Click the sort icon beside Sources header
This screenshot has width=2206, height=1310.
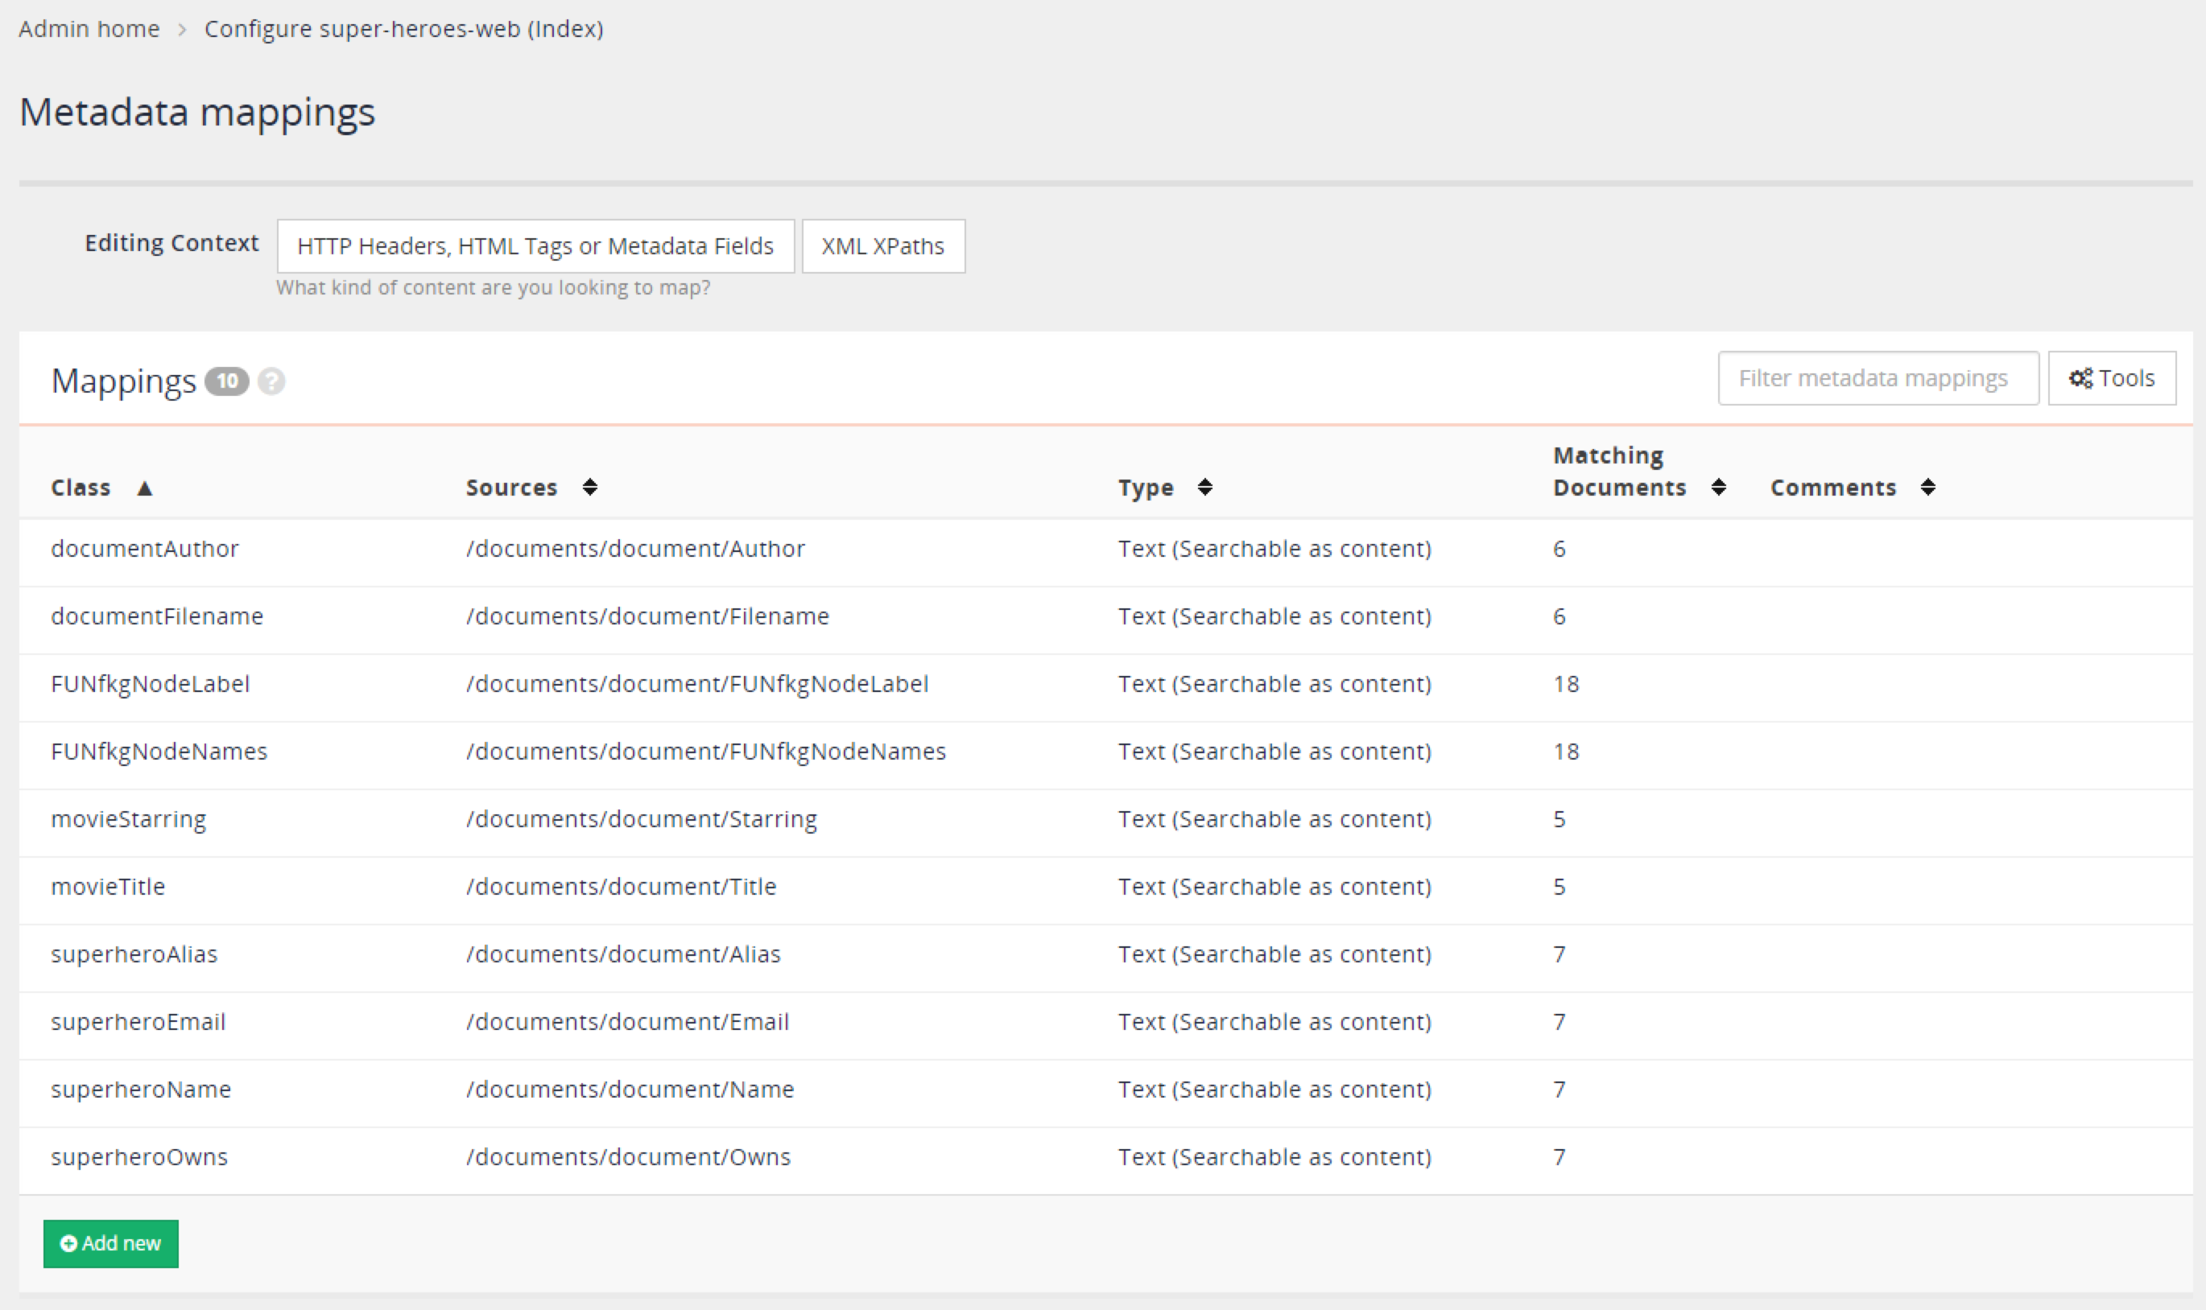(590, 486)
